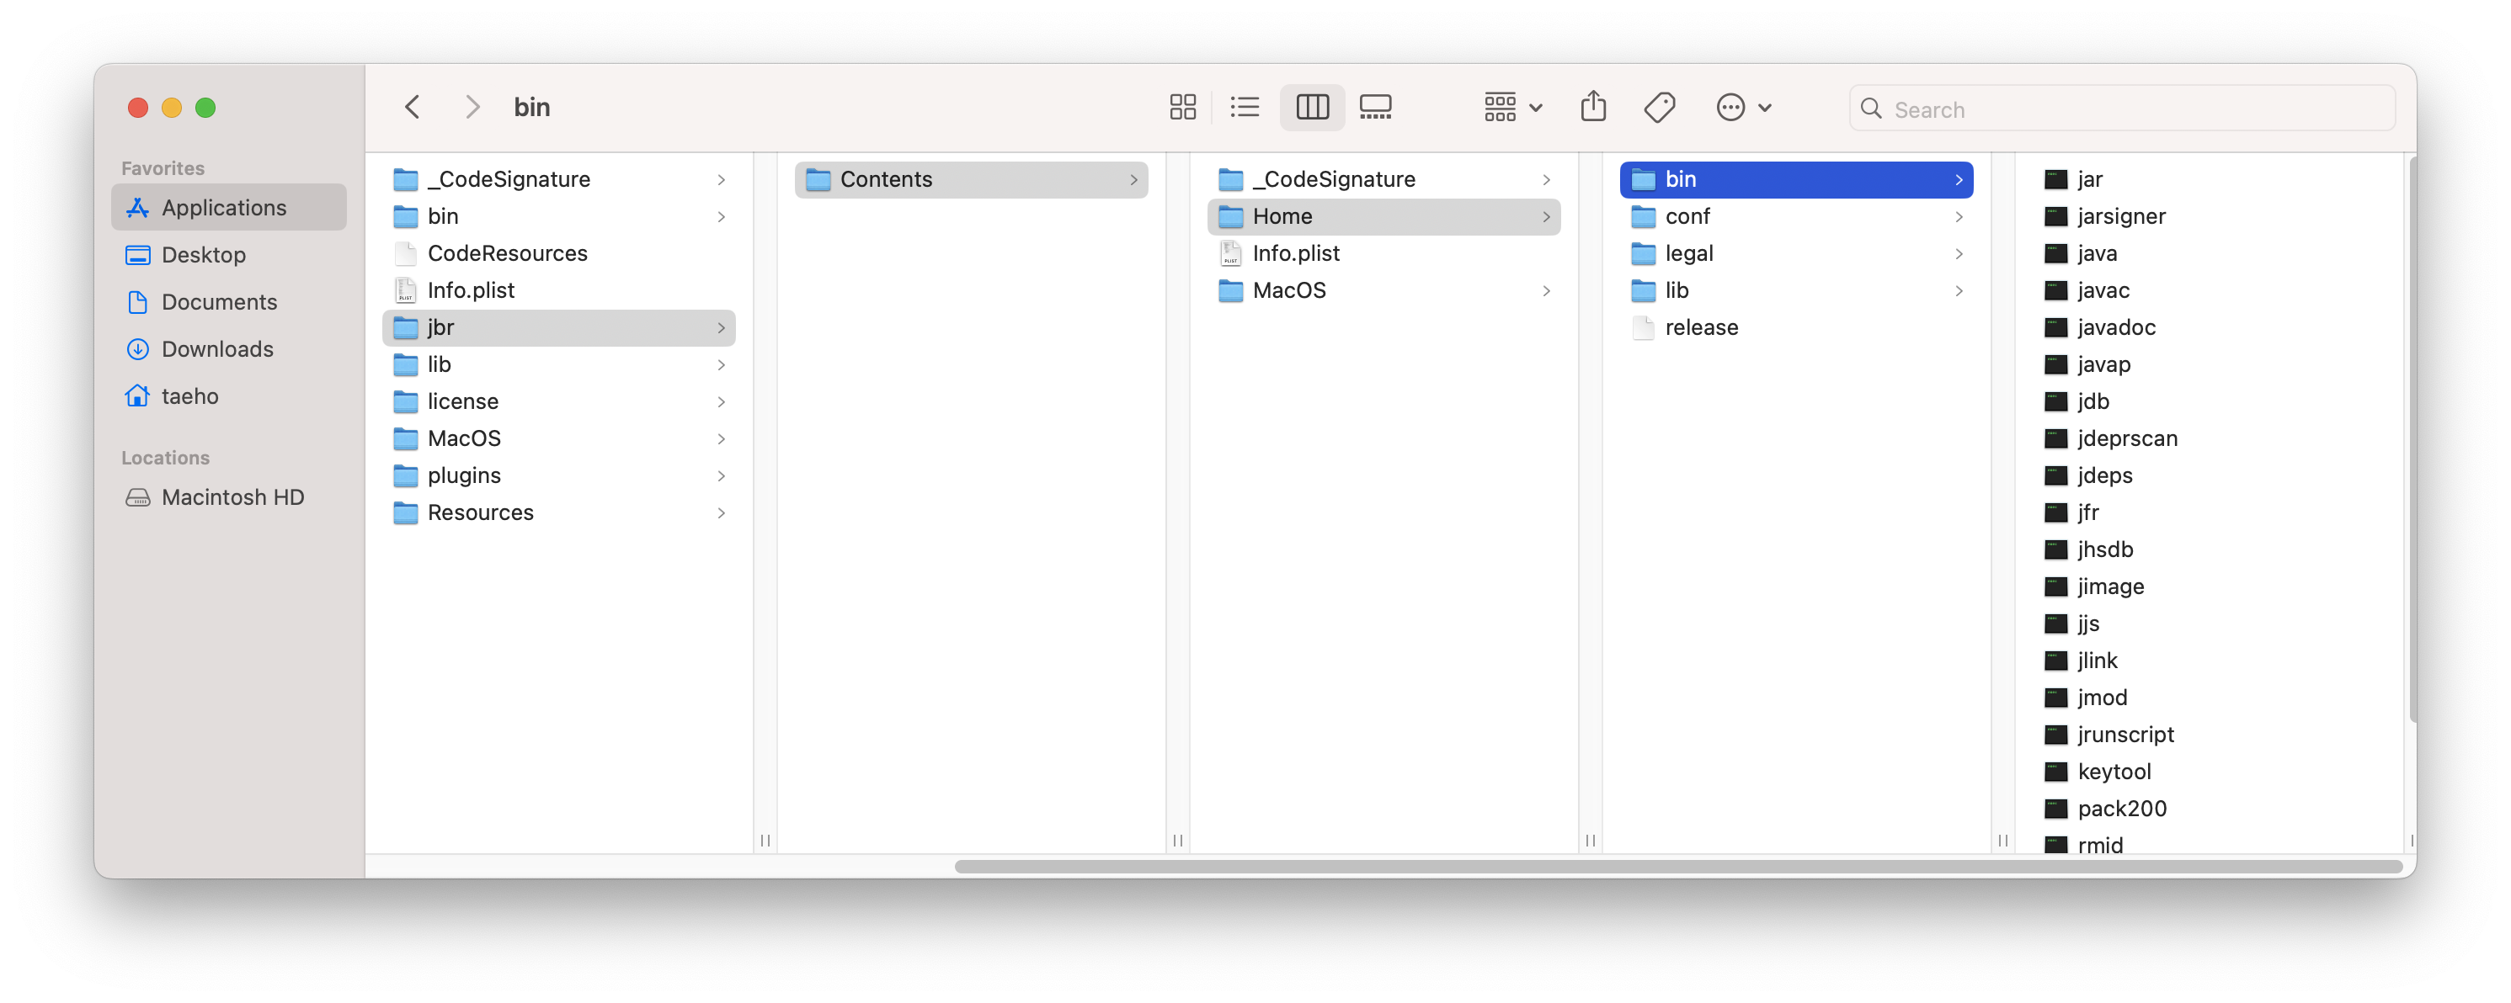2511x1003 pixels.
Task: Expand the conf folder chevron
Action: pyautogui.click(x=1959, y=216)
